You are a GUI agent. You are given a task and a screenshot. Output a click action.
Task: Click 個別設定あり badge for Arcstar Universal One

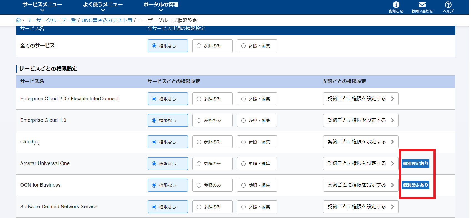[416, 163]
